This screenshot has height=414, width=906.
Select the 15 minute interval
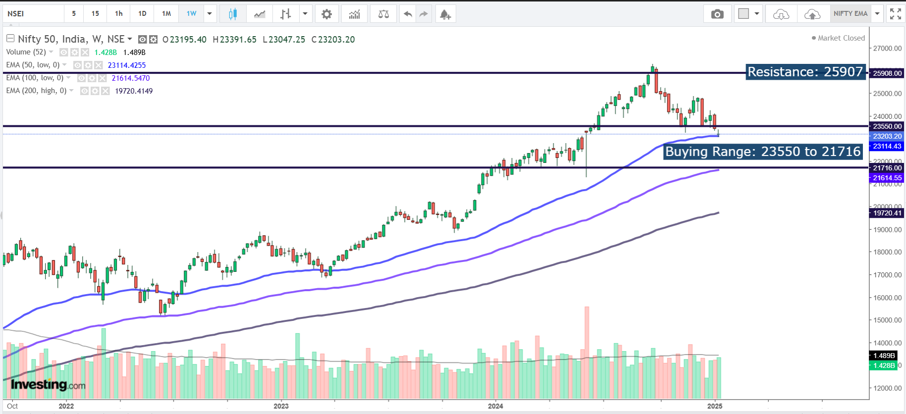click(95, 14)
